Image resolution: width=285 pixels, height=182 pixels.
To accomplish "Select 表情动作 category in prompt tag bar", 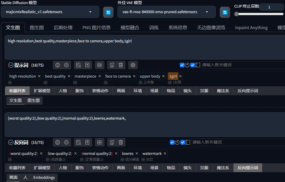I will click(x=100, y=91).
